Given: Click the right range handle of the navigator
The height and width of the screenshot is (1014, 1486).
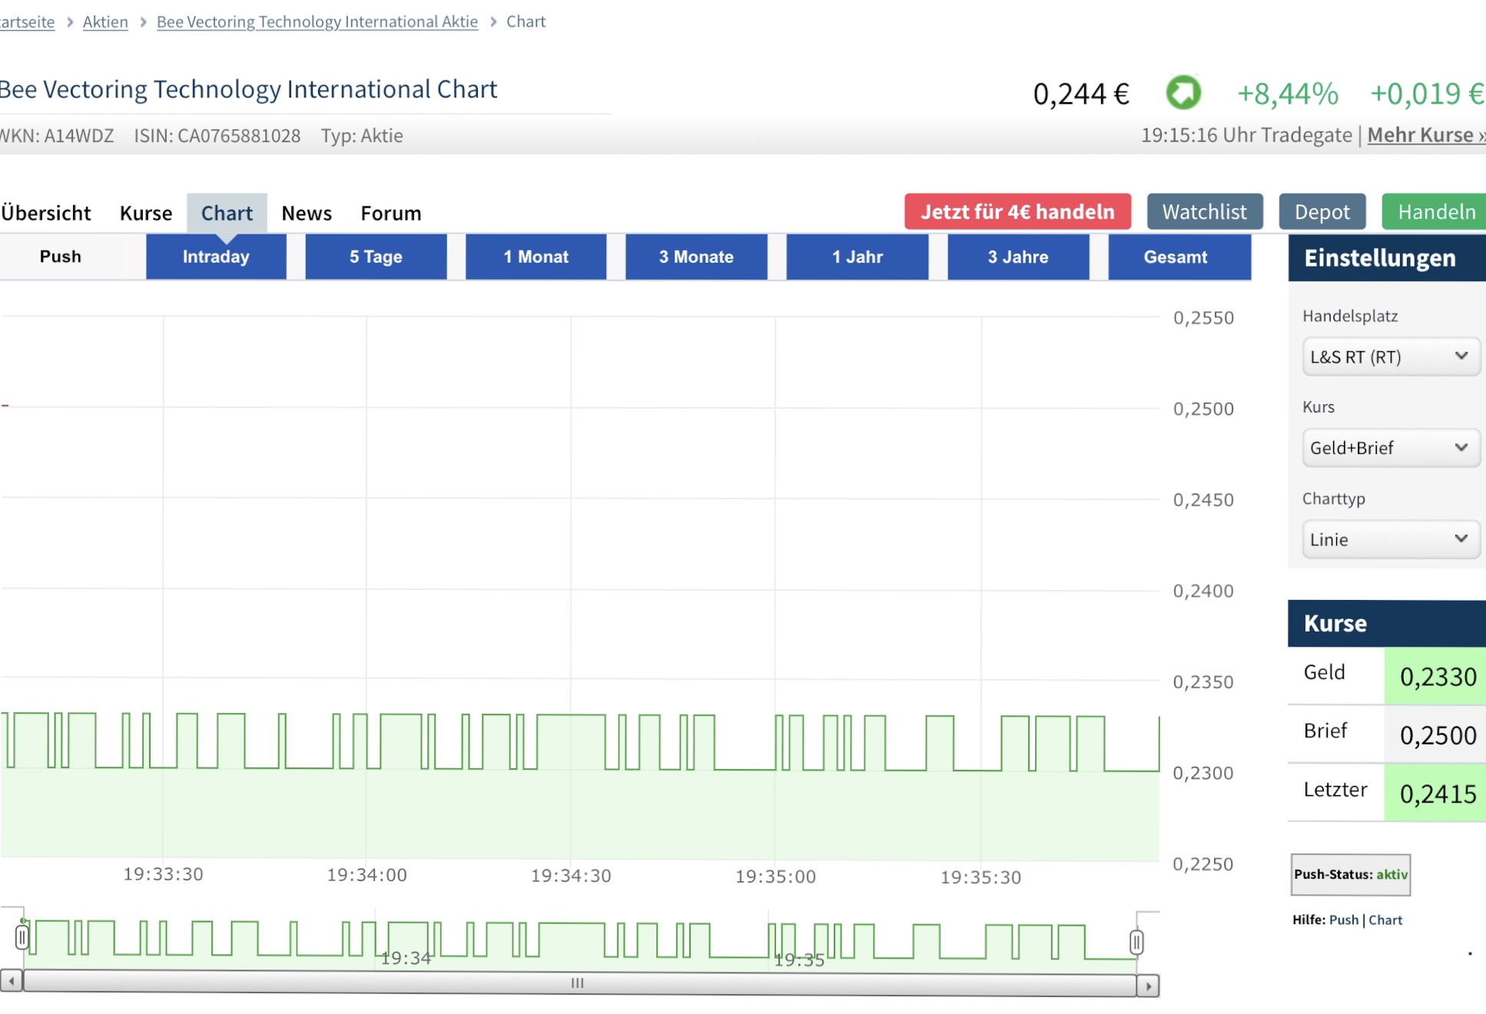Looking at the screenshot, I should (x=1136, y=941).
